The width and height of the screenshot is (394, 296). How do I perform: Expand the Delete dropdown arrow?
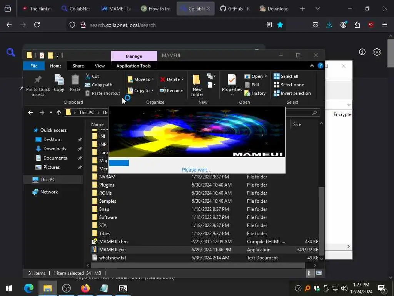point(183,79)
